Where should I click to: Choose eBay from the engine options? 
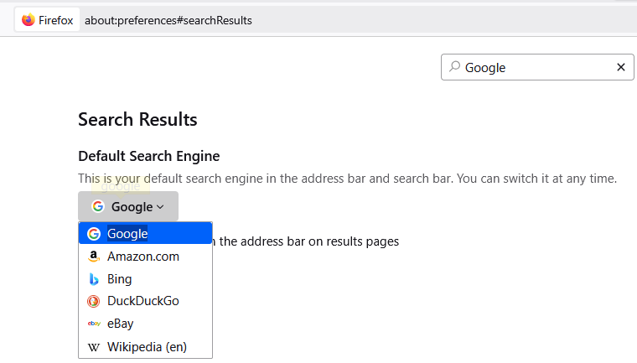coord(146,324)
